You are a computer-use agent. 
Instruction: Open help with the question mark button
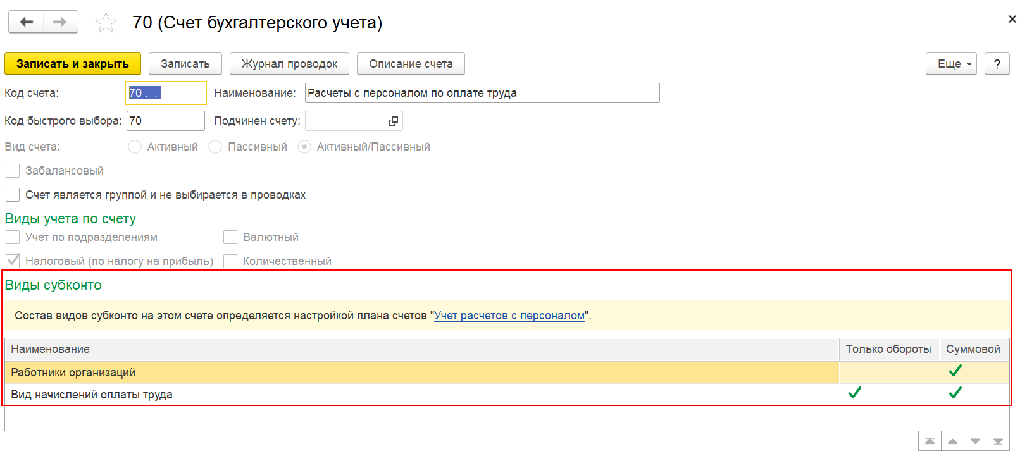coord(997,64)
